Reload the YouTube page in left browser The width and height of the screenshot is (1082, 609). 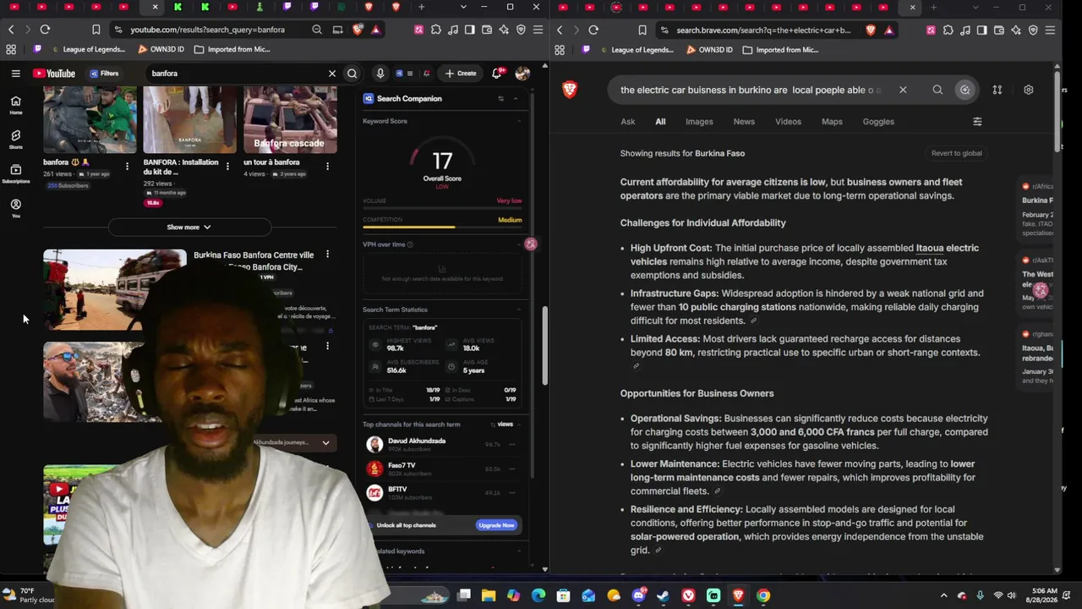point(45,30)
